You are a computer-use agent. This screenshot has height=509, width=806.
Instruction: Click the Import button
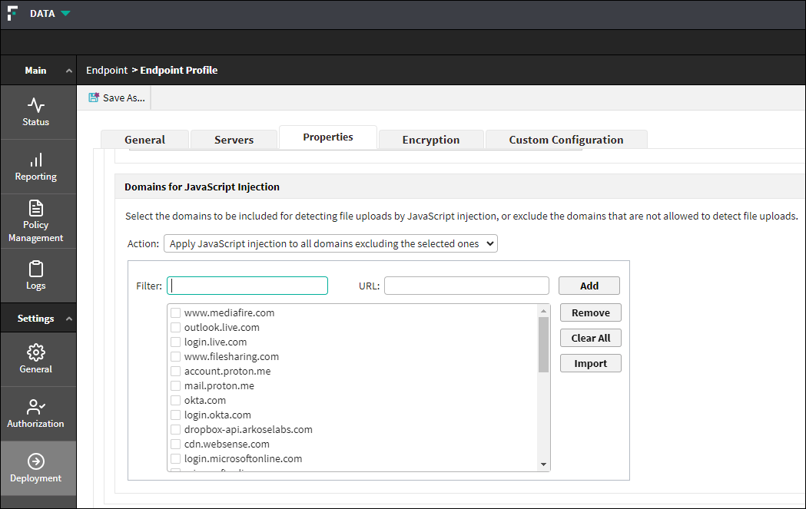click(x=590, y=364)
